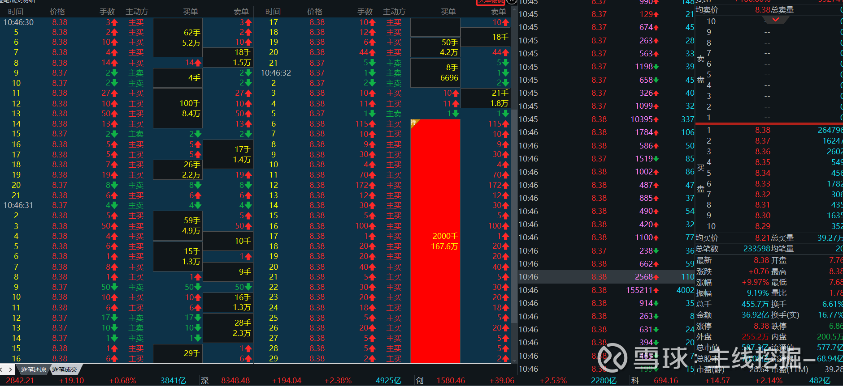Select the 16手 1.3万 sell order box
This screenshot has width=843, height=386.
tap(228, 302)
